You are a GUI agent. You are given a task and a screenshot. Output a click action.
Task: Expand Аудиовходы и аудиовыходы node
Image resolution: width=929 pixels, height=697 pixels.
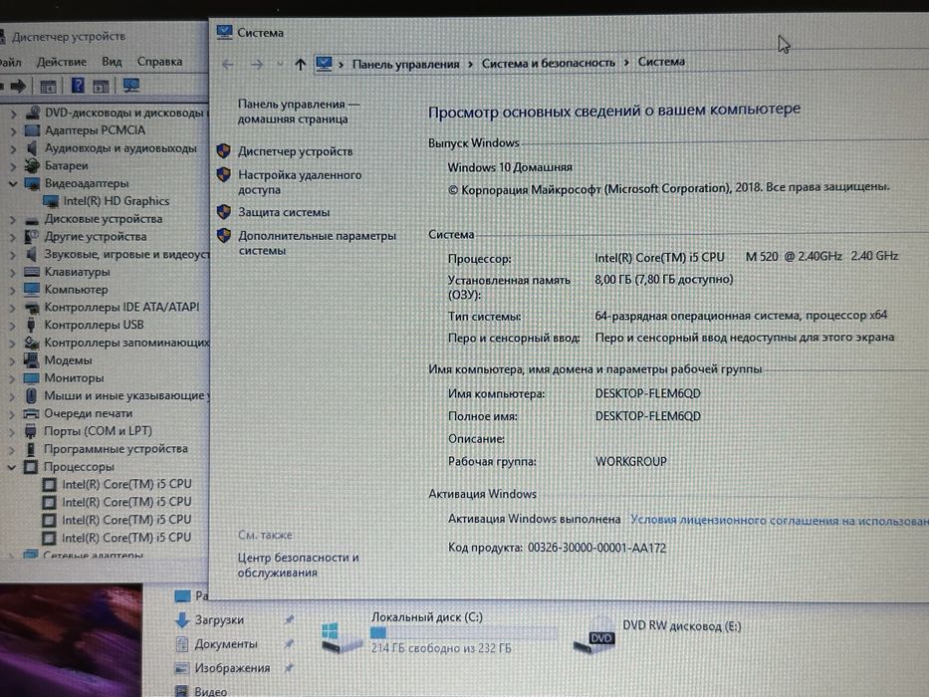coord(13,148)
